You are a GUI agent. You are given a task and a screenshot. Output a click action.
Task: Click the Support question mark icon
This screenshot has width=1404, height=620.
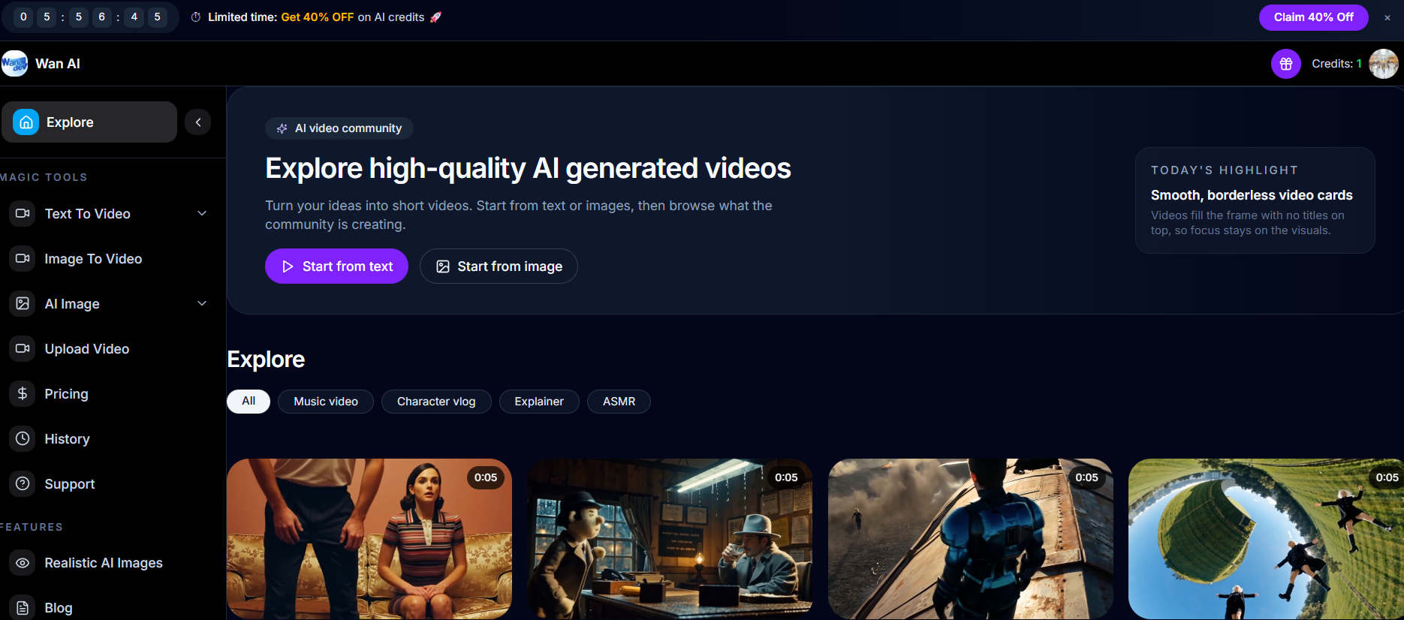[x=23, y=484]
